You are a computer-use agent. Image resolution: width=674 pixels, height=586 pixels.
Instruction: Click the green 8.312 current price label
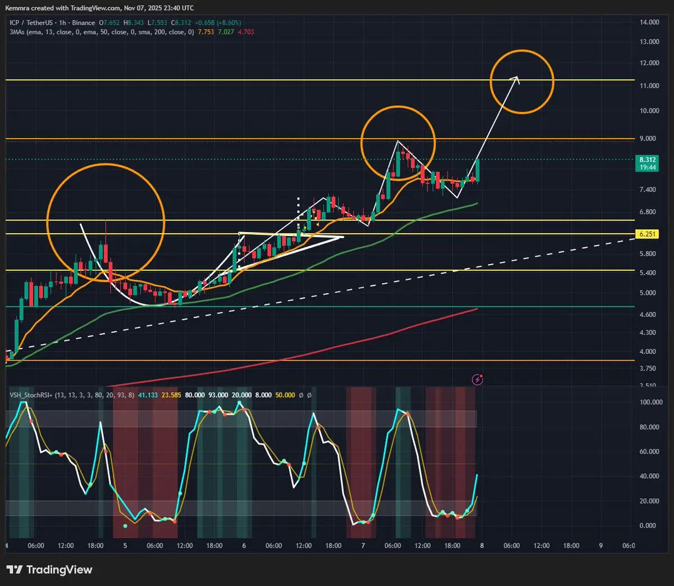pos(647,160)
